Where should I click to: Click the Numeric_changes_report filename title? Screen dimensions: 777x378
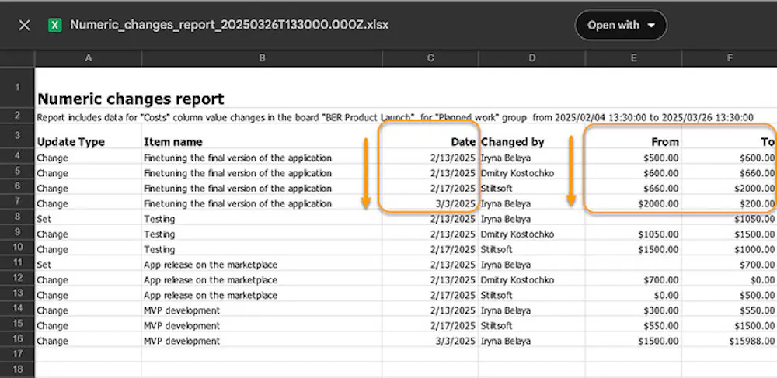pyautogui.click(x=229, y=25)
